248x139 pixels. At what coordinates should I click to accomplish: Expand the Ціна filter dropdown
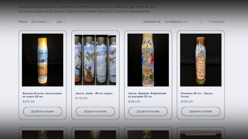coord(61,22)
